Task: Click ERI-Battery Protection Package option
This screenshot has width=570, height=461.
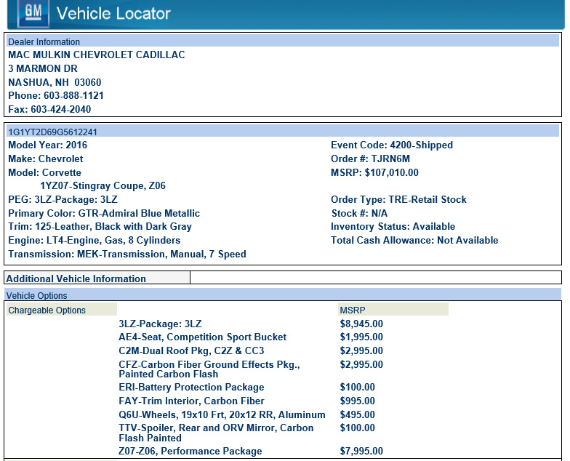Action: (x=191, y=387)
